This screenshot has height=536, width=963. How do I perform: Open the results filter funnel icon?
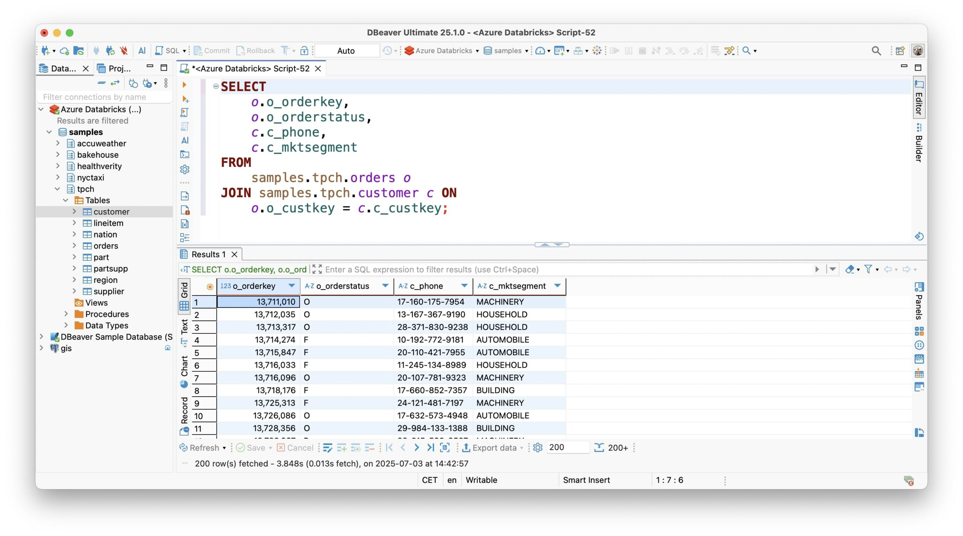[x=868, y=269]
